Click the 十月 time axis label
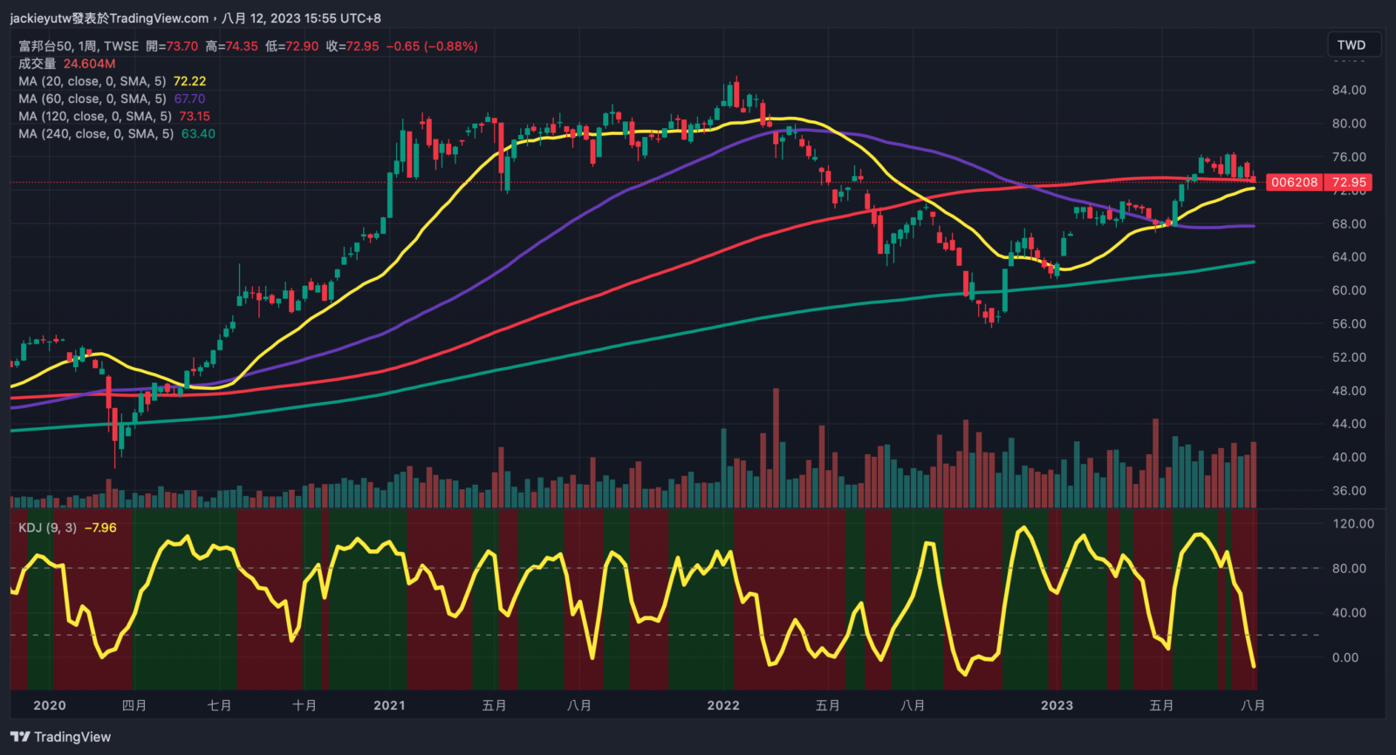The height and width of the screenshot is (755, 1396). [305, 705]
